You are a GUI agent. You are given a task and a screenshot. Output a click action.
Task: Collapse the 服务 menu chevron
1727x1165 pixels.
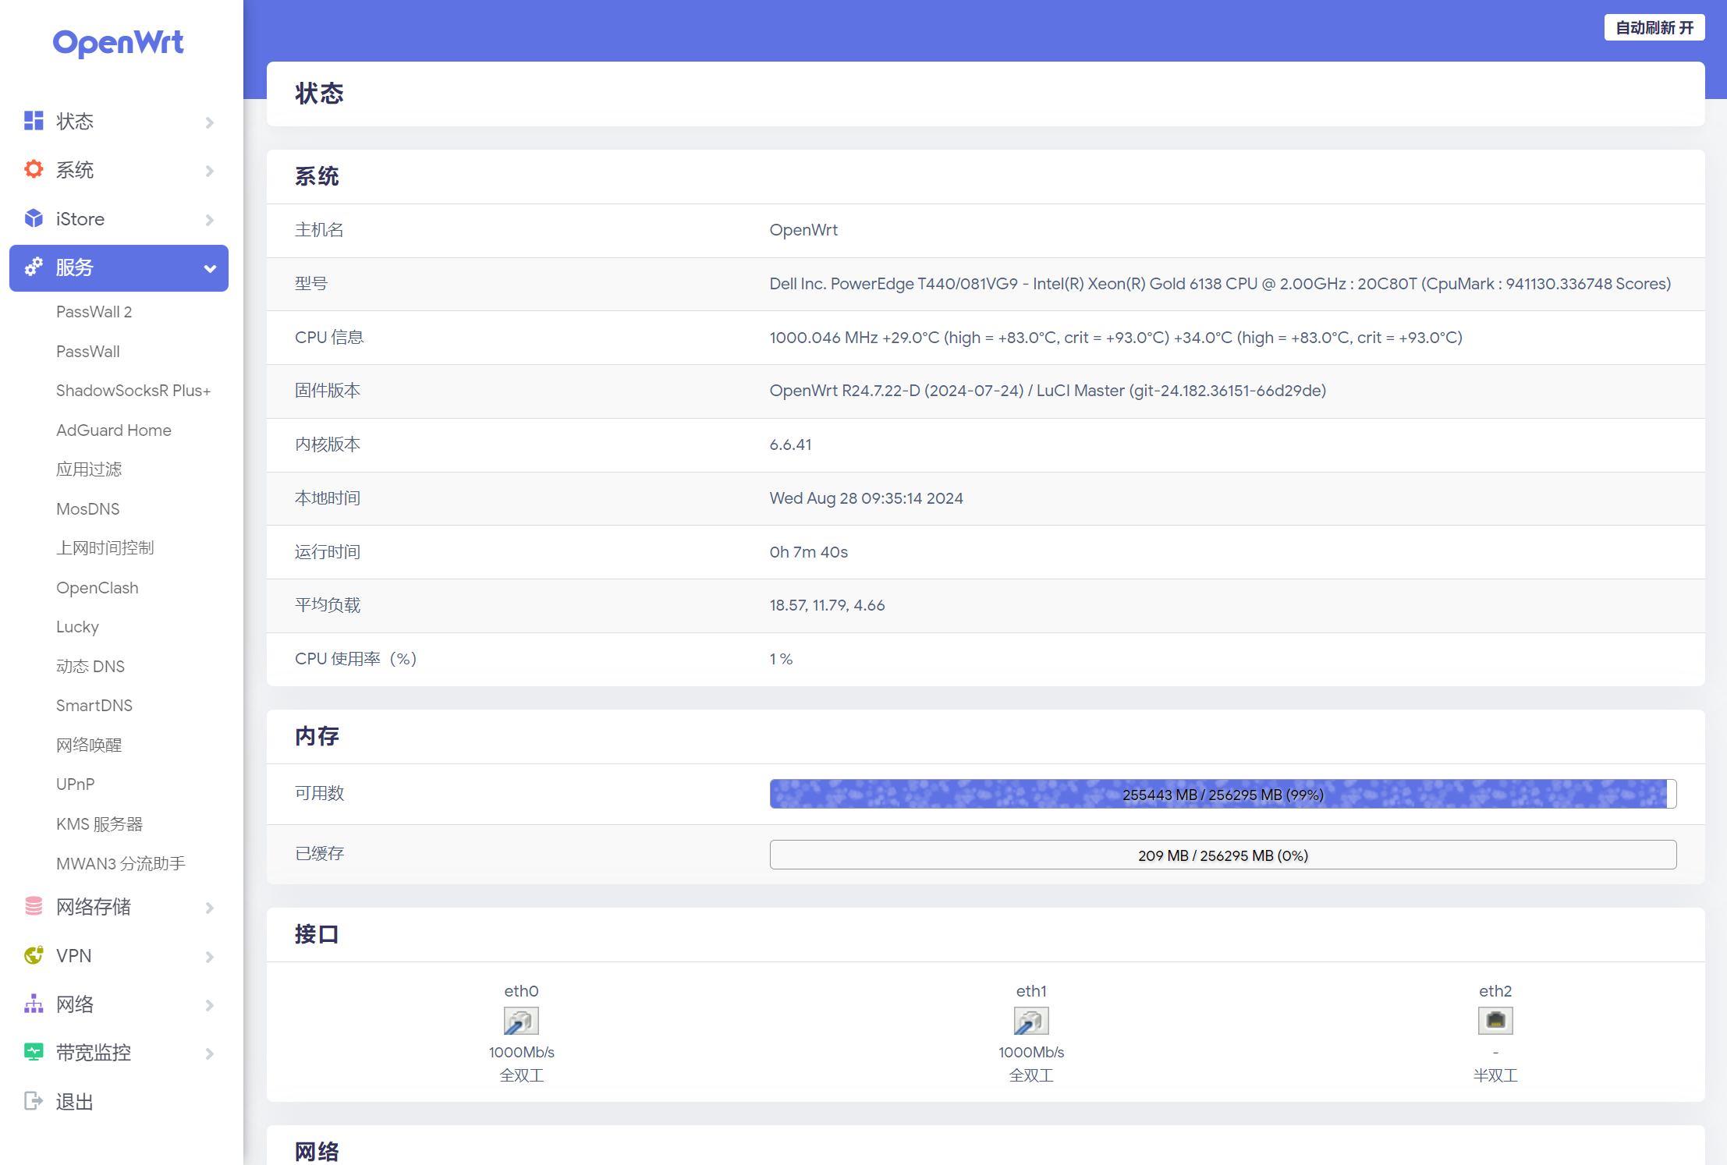tap(209, 269)
